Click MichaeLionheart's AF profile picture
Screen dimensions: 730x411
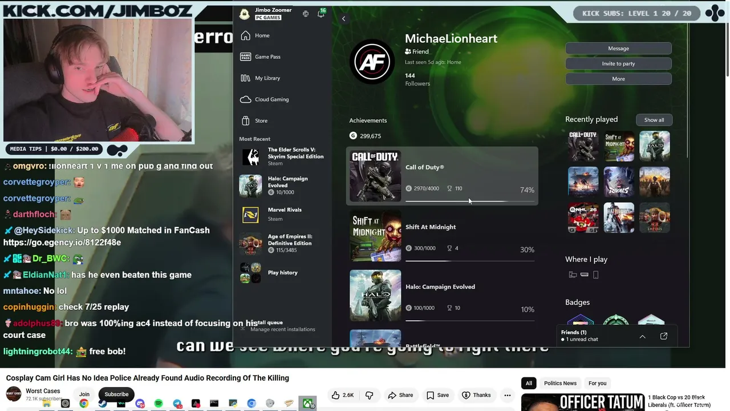[x=372, y=61]
